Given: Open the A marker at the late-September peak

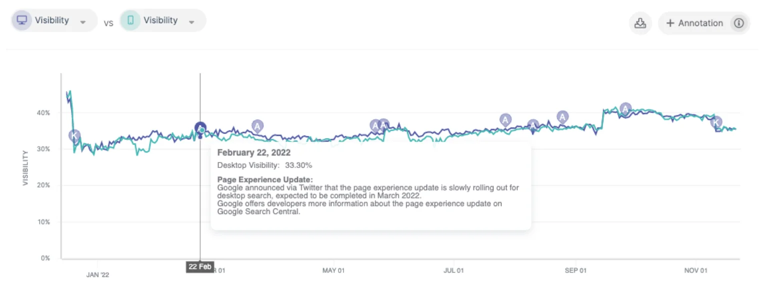Looking at the screenshot, I should point(625,108).
